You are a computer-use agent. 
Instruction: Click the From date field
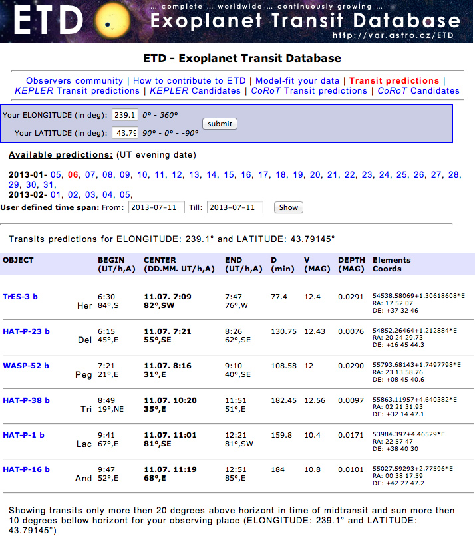(x=156, y=207)
